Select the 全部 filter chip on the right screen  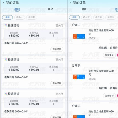(74, 17)
